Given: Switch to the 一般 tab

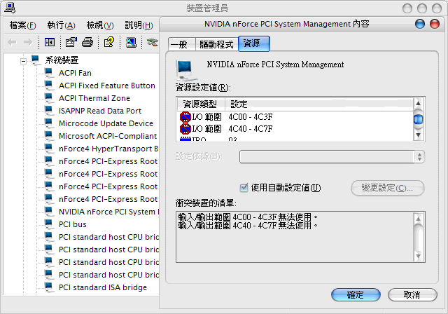Looking at the screenshot, I should [x=182, y=44].
